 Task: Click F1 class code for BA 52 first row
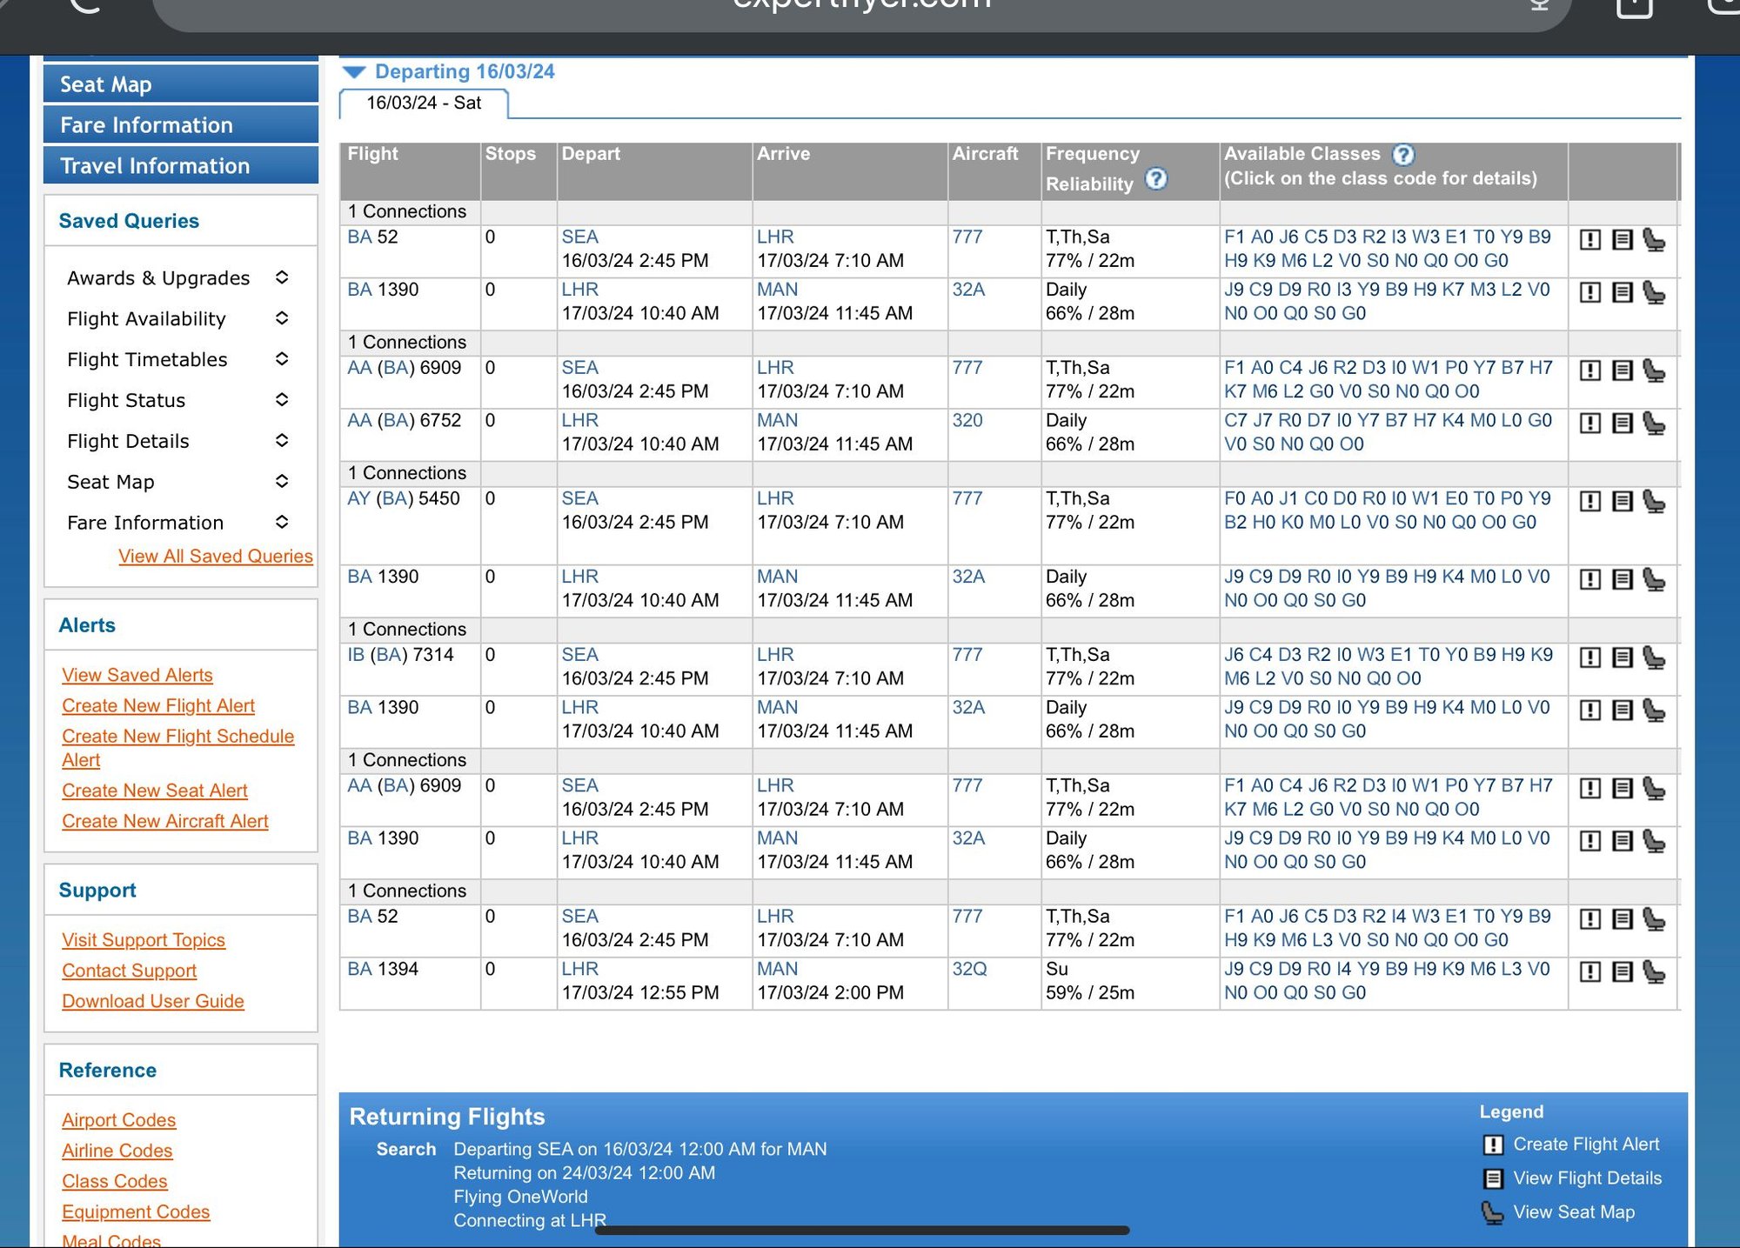tap(1234, 237)
